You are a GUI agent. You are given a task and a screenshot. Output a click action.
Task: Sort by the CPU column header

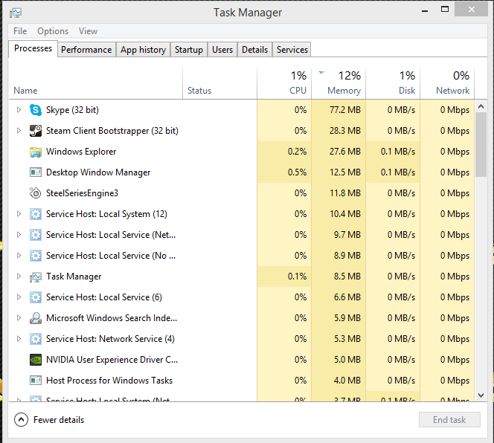[284, 83]
